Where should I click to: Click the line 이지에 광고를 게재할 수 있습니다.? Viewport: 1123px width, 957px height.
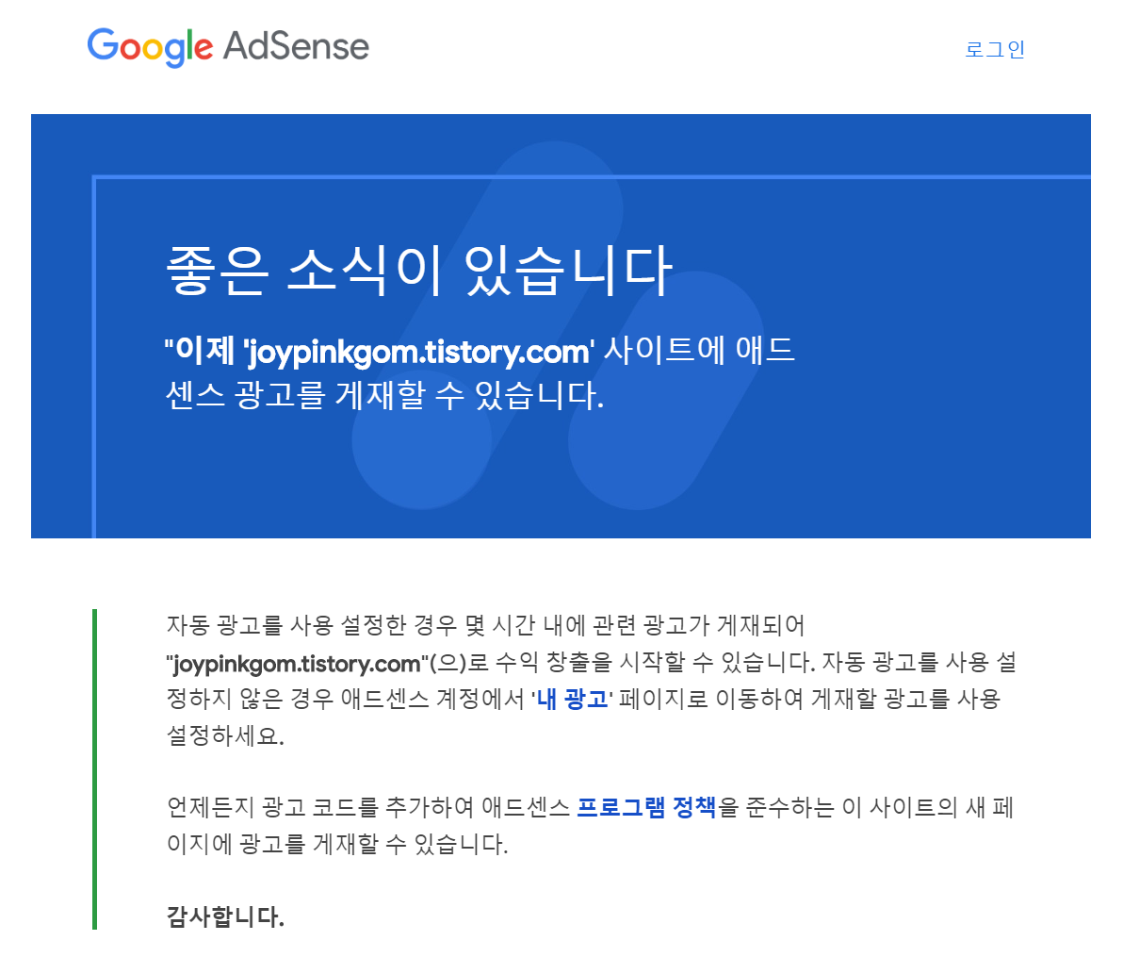pyautogui.click(x=337, y=845)
